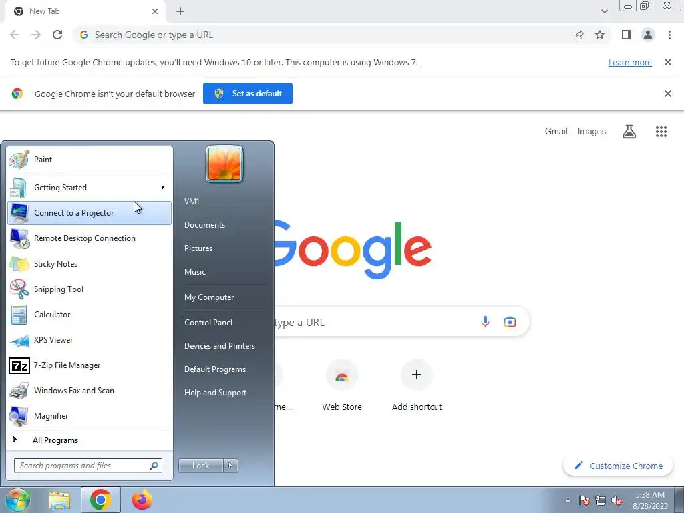
Task: Launch the Remote Desktop Connection icon
Action: [x=19, y=238]
